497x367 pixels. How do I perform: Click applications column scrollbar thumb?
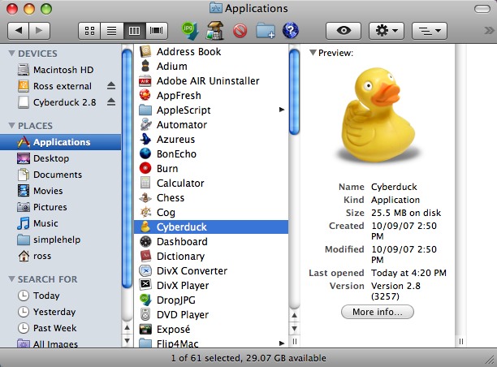(x=294, y=92)
